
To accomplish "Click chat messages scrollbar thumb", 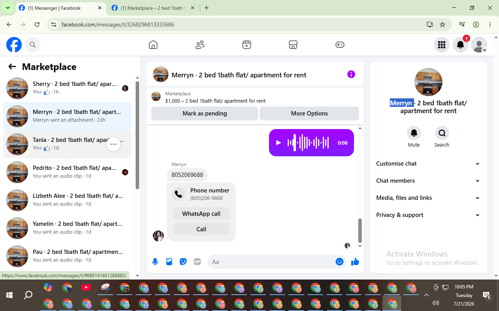I will click(x=360, y=230).
